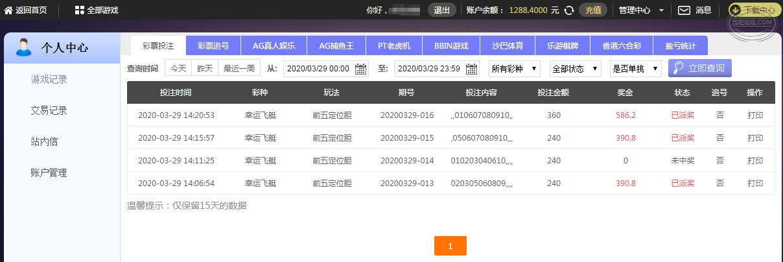Click the envelope messages icon
783x262 pixels.
(x=684, y=10)
